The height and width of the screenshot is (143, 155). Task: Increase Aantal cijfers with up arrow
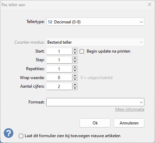[75, 85]
